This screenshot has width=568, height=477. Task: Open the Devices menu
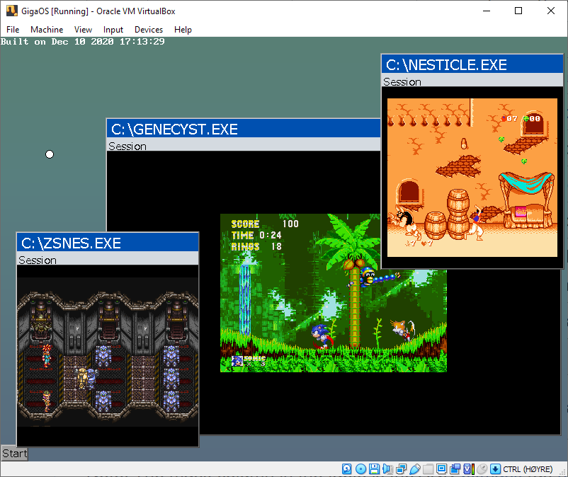tap(149, 29)
